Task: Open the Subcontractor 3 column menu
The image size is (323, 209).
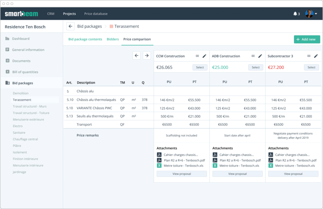Action: pos(309,56)
